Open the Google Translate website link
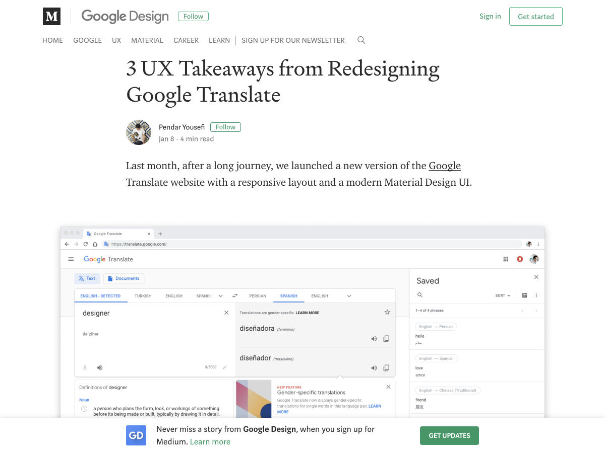605x453 pixels. (x=165, y=182)
